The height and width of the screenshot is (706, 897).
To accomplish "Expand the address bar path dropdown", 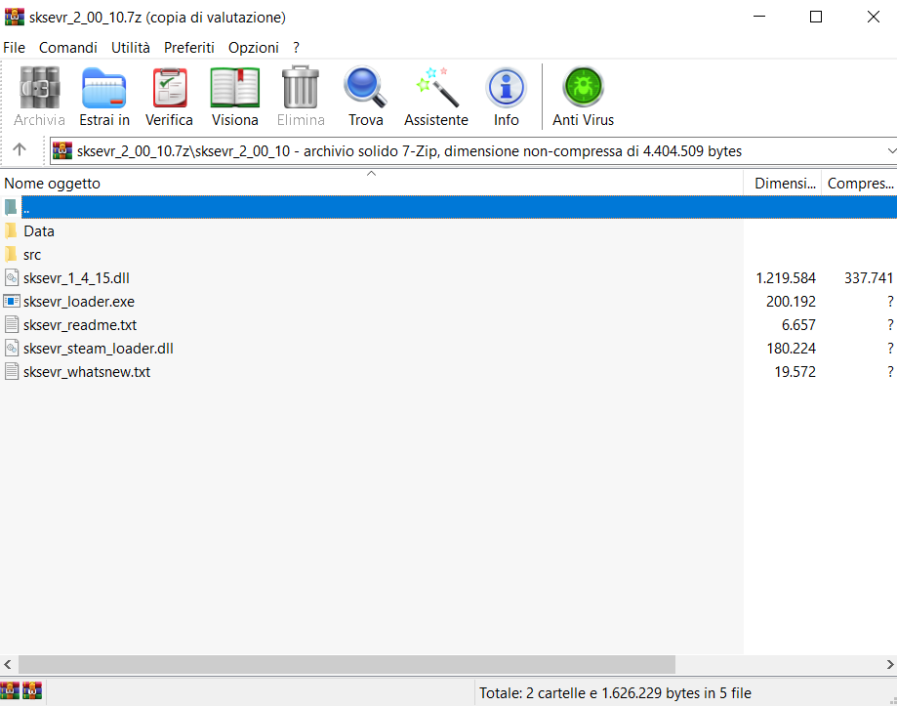I will click(x=891, y=151).
